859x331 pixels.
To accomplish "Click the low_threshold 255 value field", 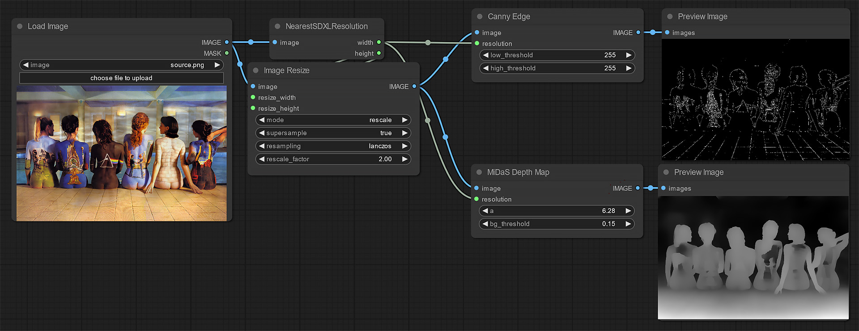I will (557, 55).
